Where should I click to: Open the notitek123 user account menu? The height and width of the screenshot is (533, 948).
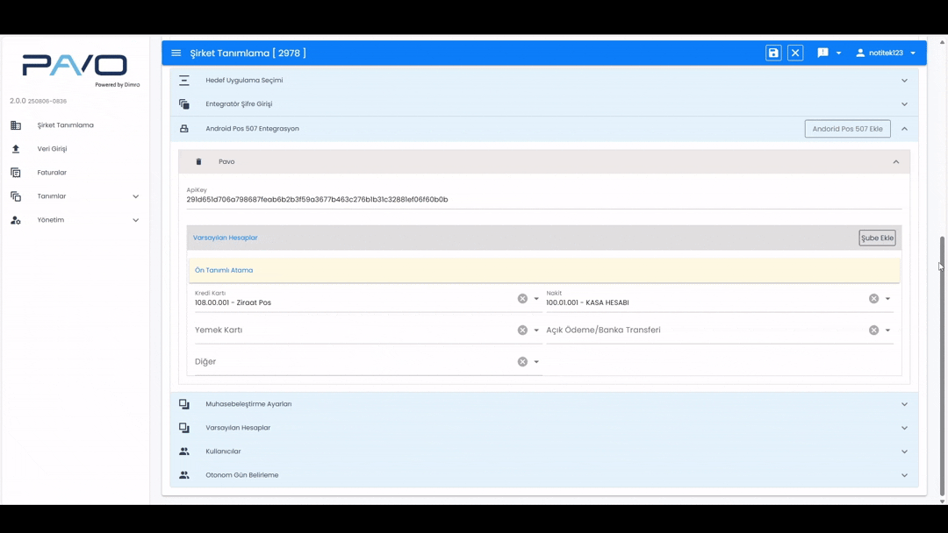[886, 53]
